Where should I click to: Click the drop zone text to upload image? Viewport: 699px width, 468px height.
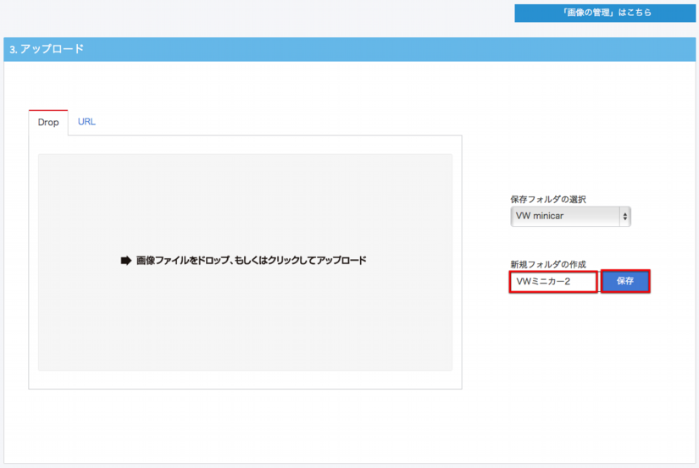click(251, 261)
